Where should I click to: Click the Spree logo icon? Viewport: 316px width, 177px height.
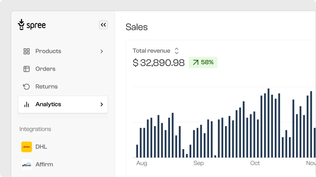[x=21, y=25]
